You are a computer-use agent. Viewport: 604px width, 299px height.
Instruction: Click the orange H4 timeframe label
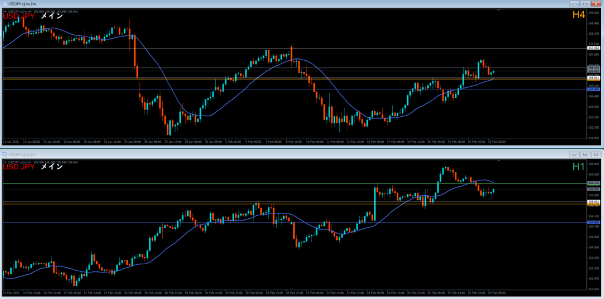577,15
